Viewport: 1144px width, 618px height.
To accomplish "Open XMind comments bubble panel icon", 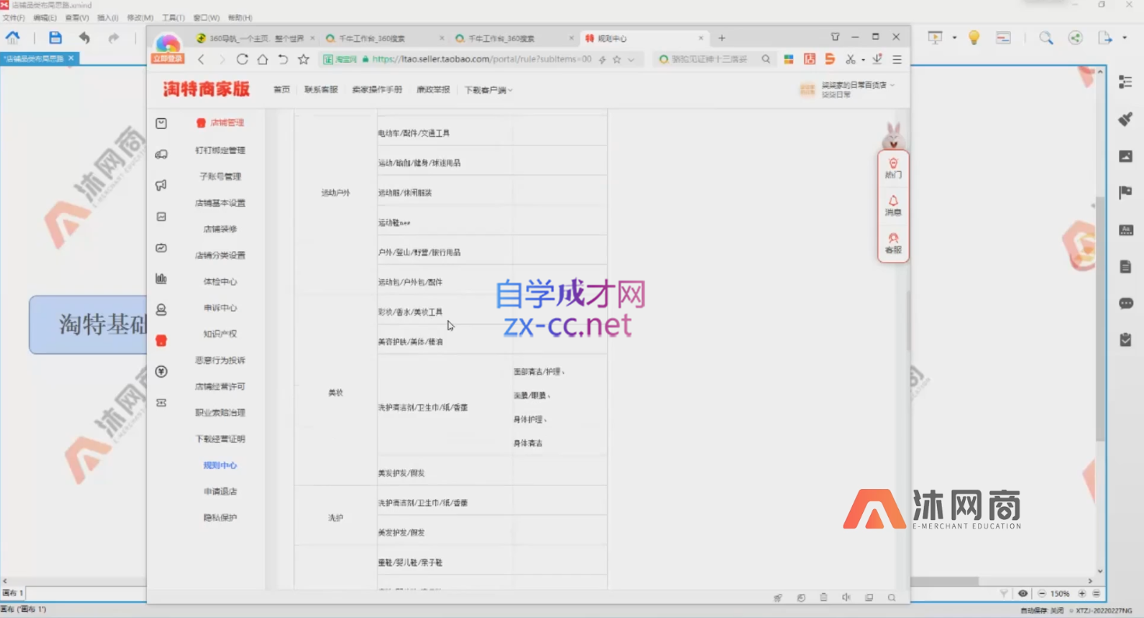I will point(1125,303).
